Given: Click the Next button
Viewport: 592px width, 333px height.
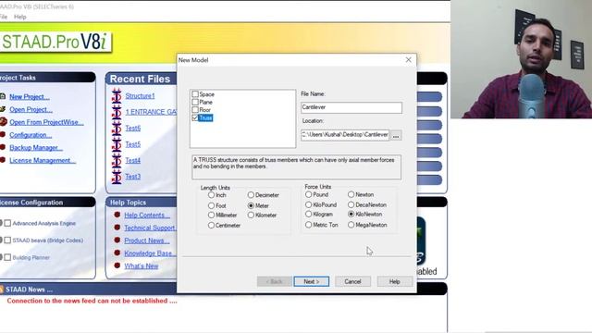Looking at the screenshot, I should (311, 281).
